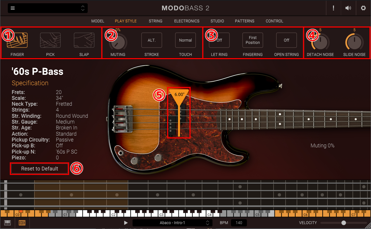Select the Slap play style icon
Viewport: 371px width, 229px height.
coord(84,40)
